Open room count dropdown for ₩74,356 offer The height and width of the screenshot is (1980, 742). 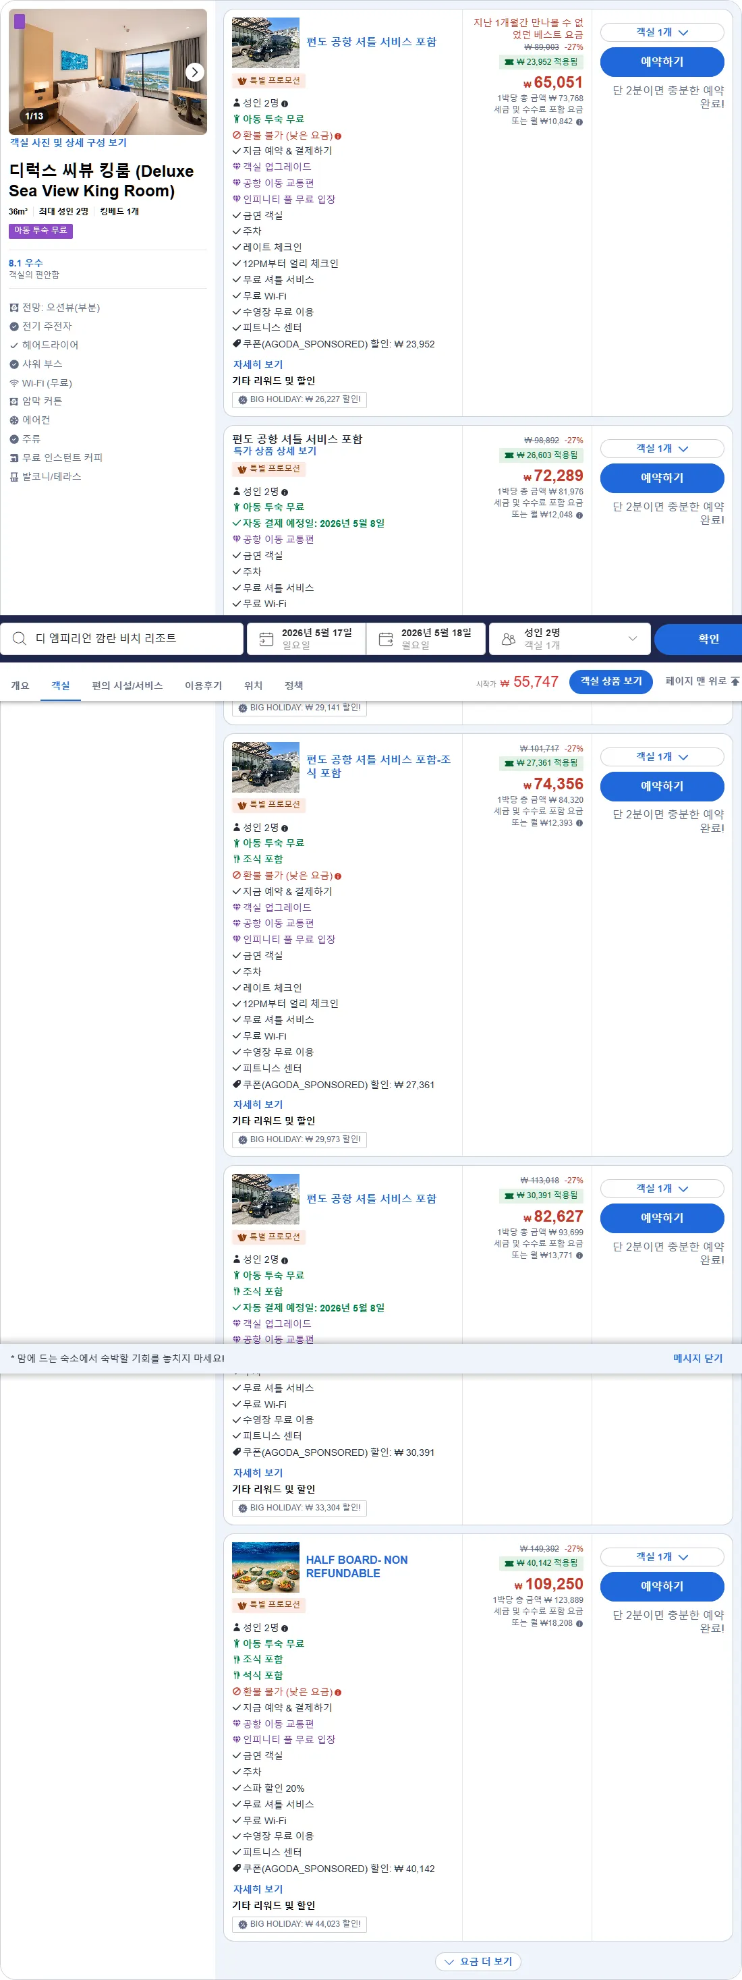tap(661, 757)
